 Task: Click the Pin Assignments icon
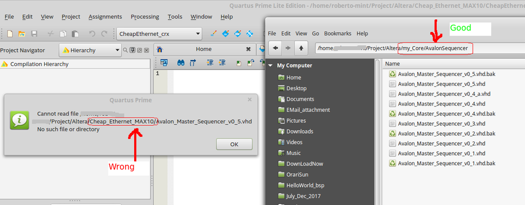tap(225, 34)
